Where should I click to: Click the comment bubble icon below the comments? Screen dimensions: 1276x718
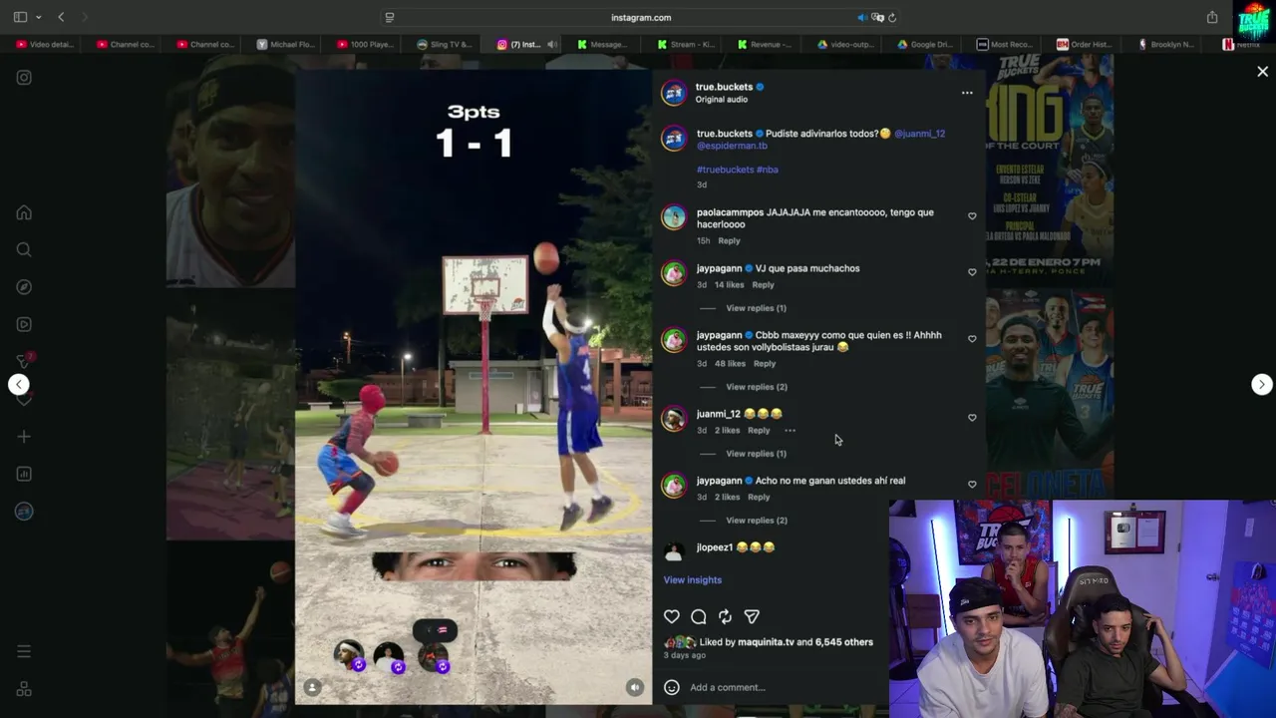699,617
